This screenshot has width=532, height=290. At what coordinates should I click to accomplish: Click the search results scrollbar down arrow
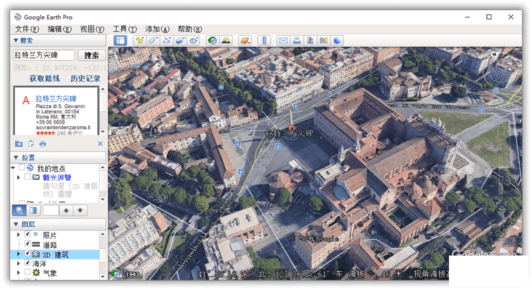103,131
